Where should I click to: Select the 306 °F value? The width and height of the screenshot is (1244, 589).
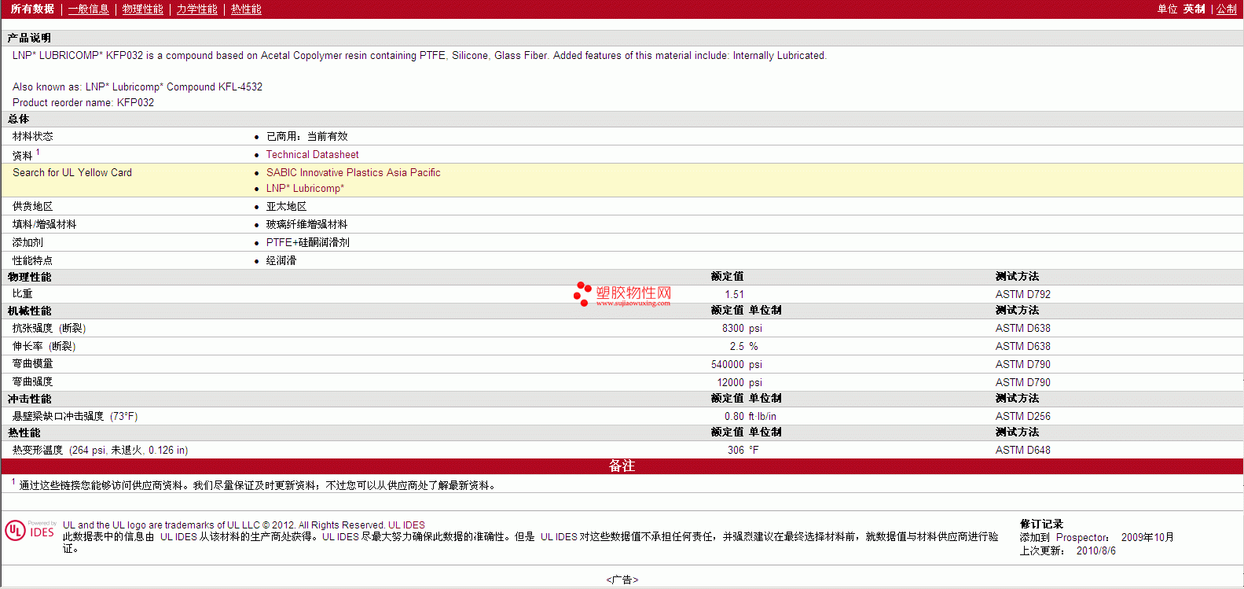coord(743,450)
